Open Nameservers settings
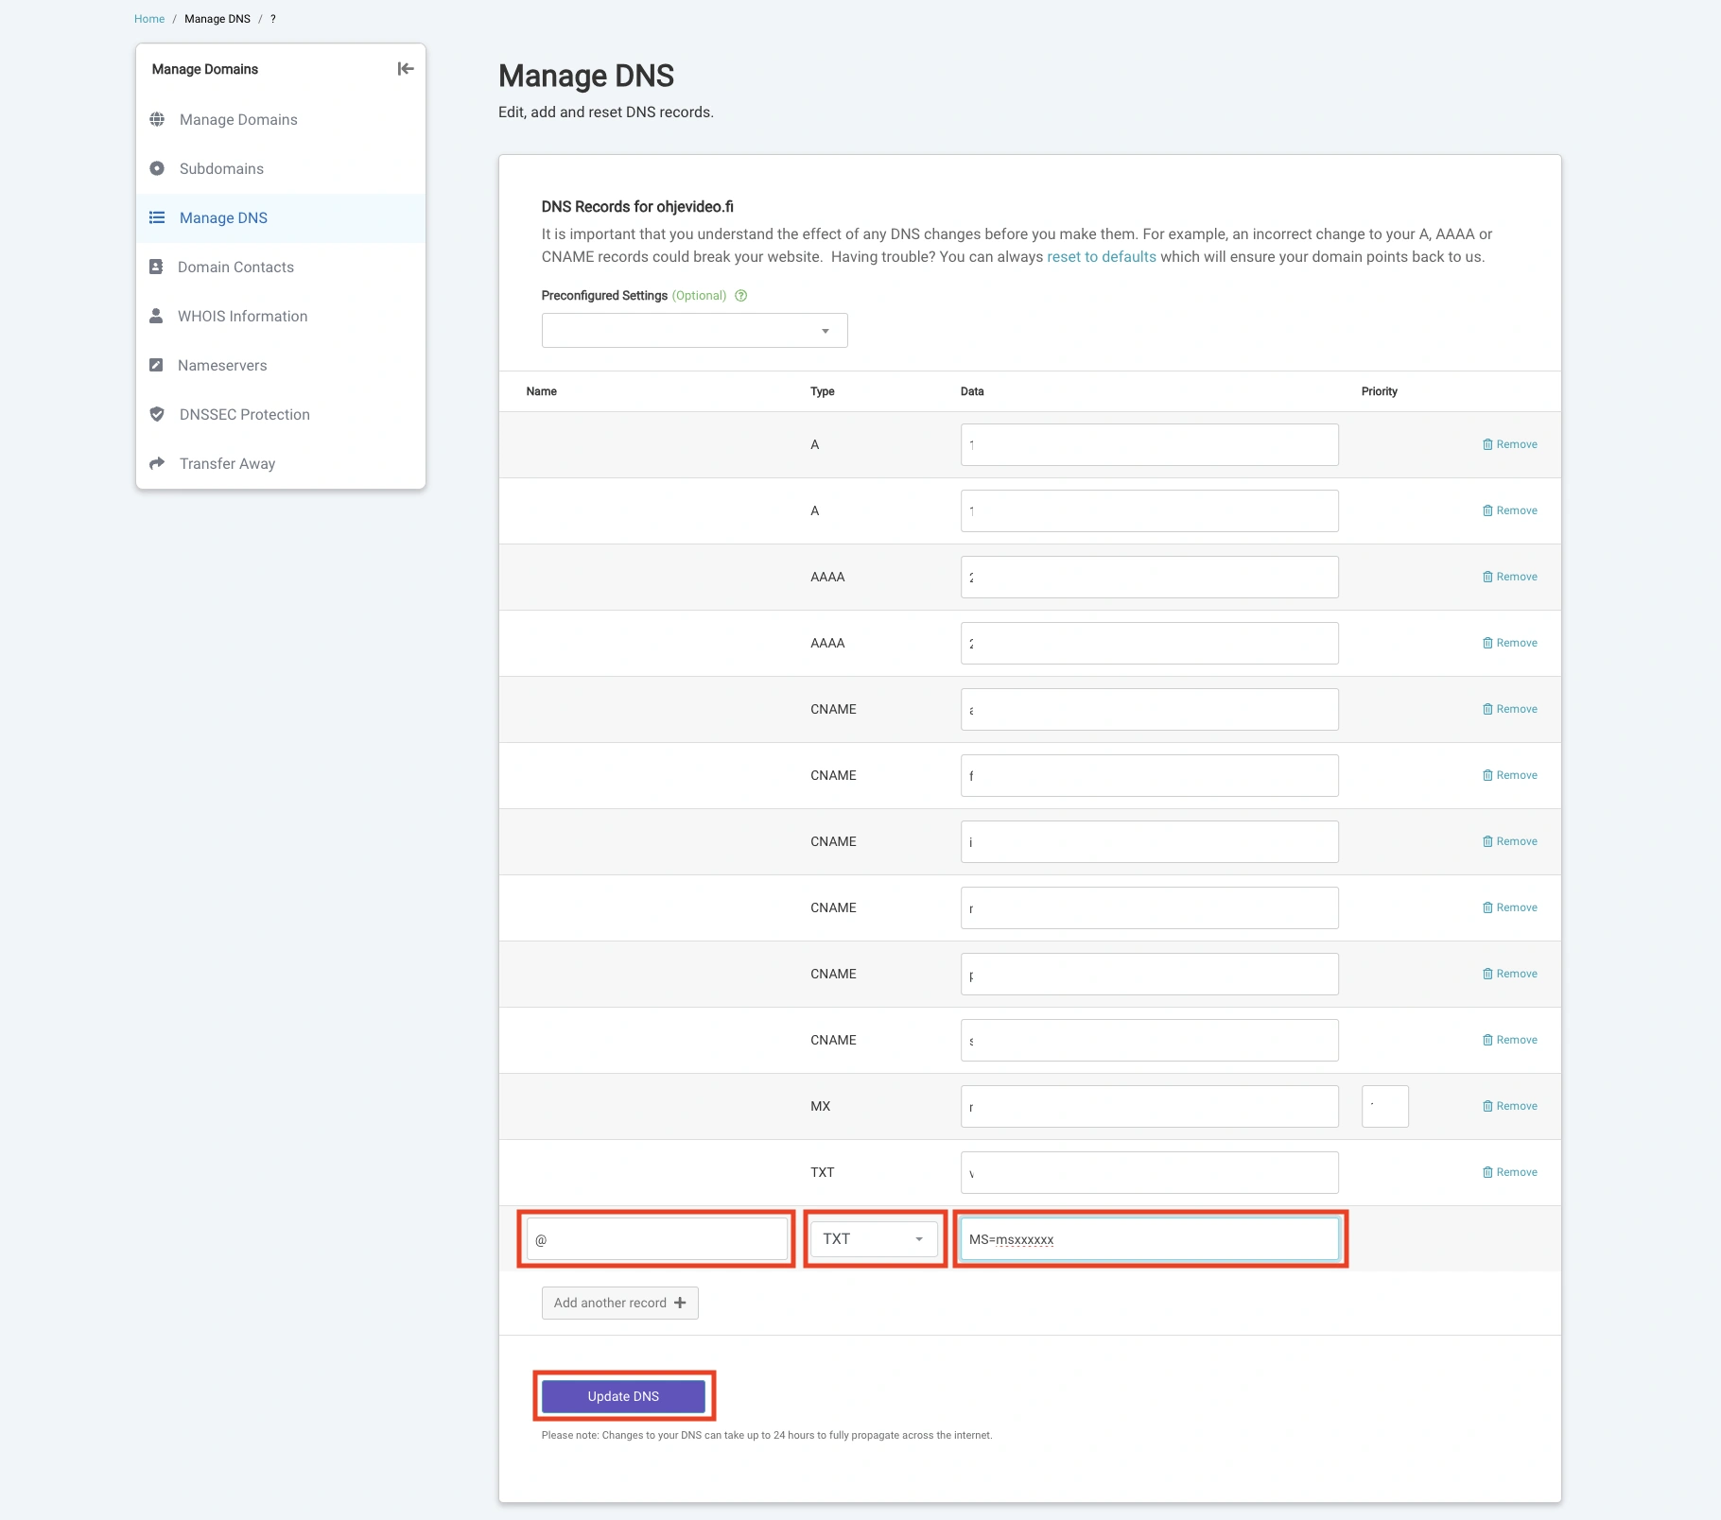 pyautogui.click(x=222, y=365)
